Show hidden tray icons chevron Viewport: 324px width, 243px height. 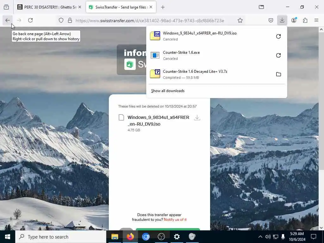pos(260,237)
